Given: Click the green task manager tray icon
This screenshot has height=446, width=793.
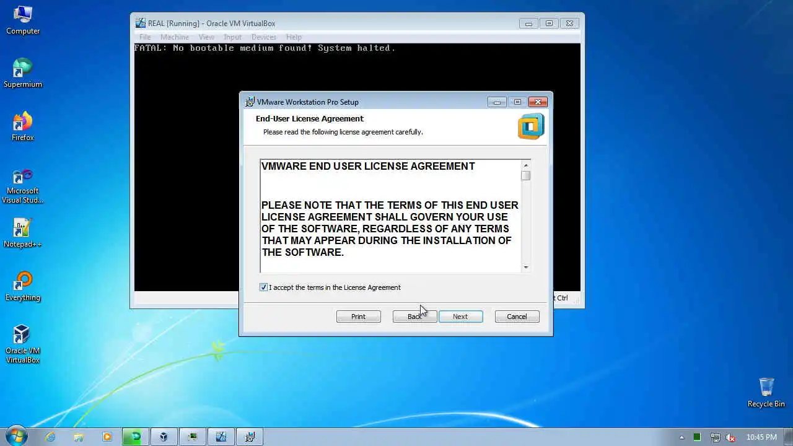Looking at the screenshot, I should [698, 437].
